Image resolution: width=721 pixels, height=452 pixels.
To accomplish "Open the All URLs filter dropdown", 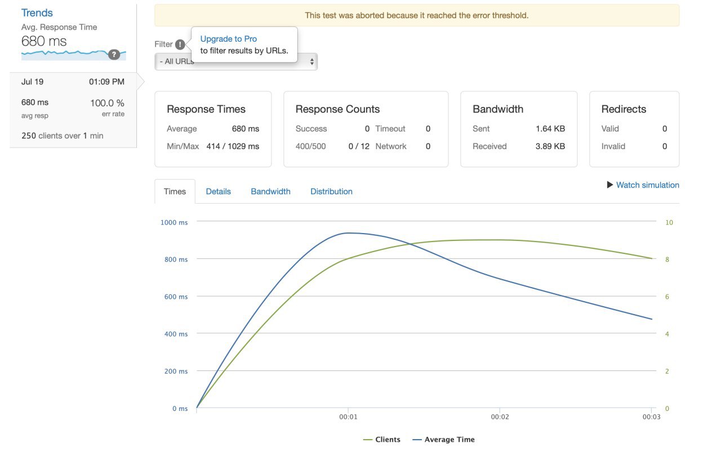I will pos(236,62).
